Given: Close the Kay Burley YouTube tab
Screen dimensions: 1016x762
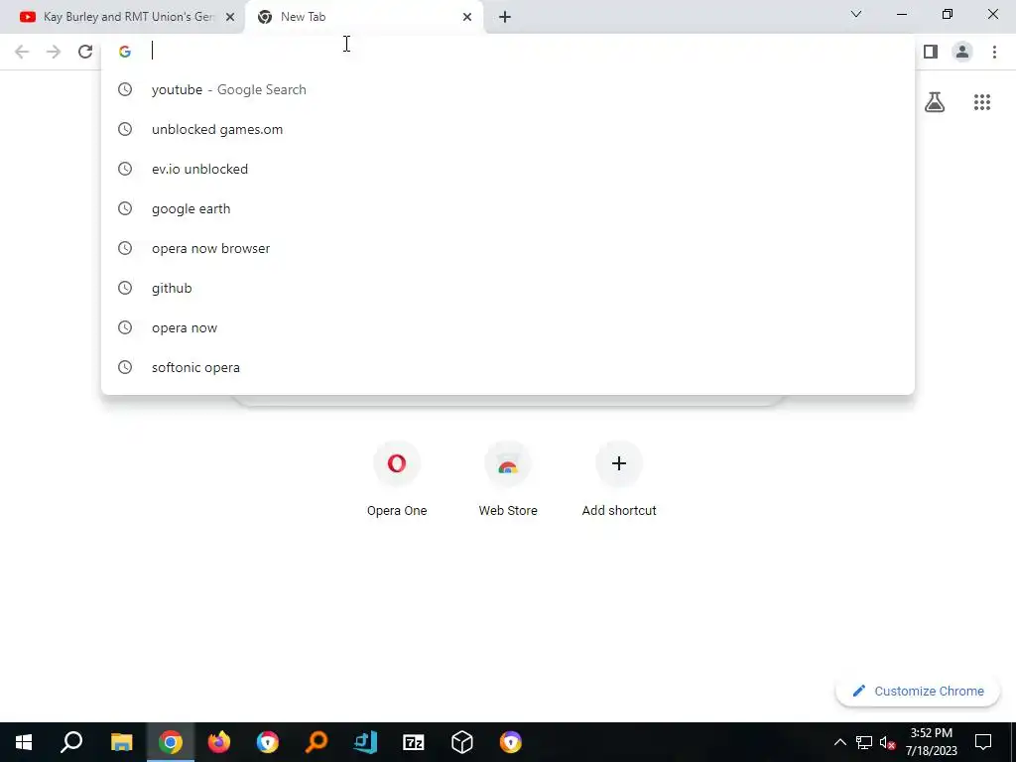Looking at the screenshot, I should [230, 18].
